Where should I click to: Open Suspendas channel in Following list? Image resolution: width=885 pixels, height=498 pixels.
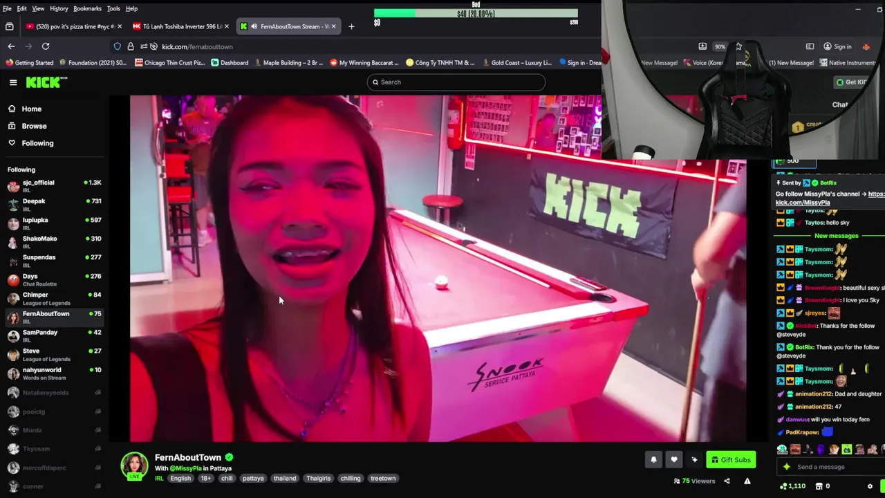[54, 260]
